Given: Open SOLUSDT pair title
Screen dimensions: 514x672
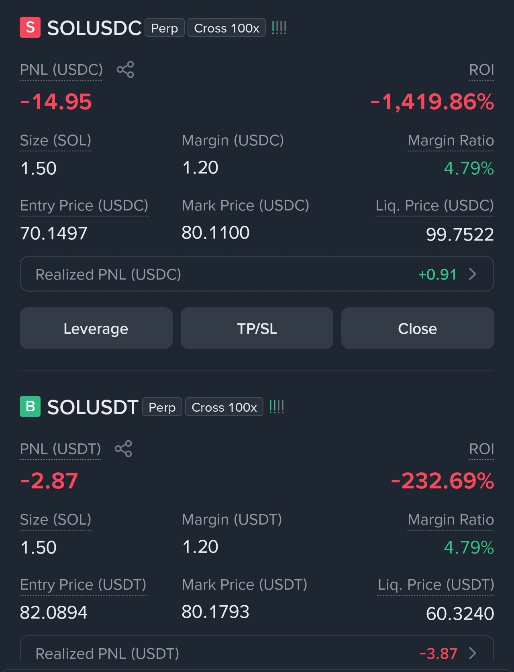Looking at the screenshot, I should (93, 407).
